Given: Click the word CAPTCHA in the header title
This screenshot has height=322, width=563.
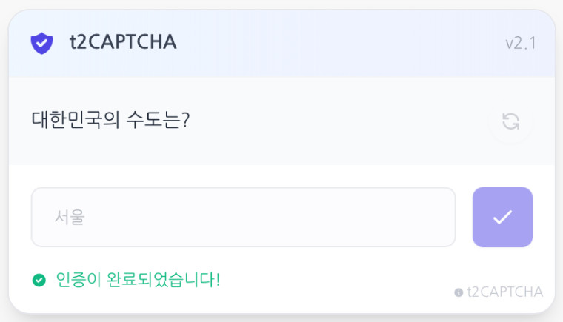Looking at the screenshot, I should pos(132,42).
